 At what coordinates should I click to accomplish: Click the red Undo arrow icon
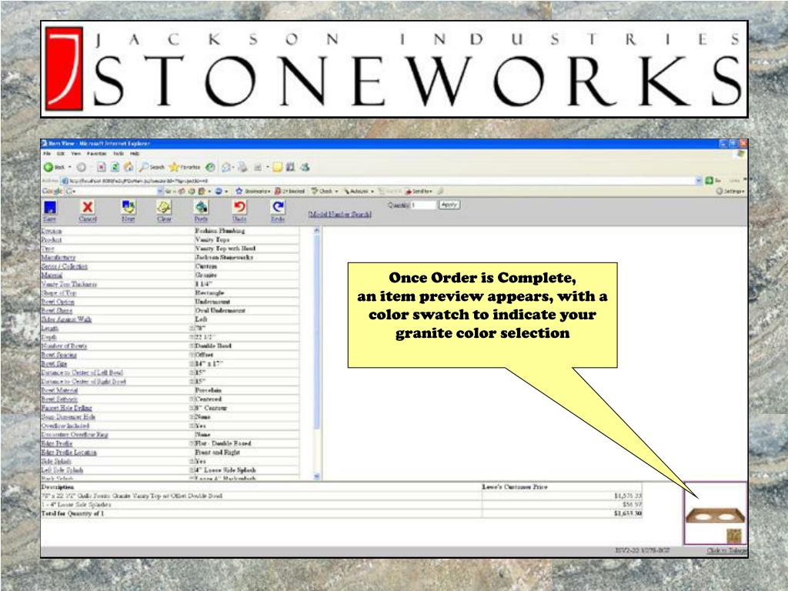click(240, 207)
